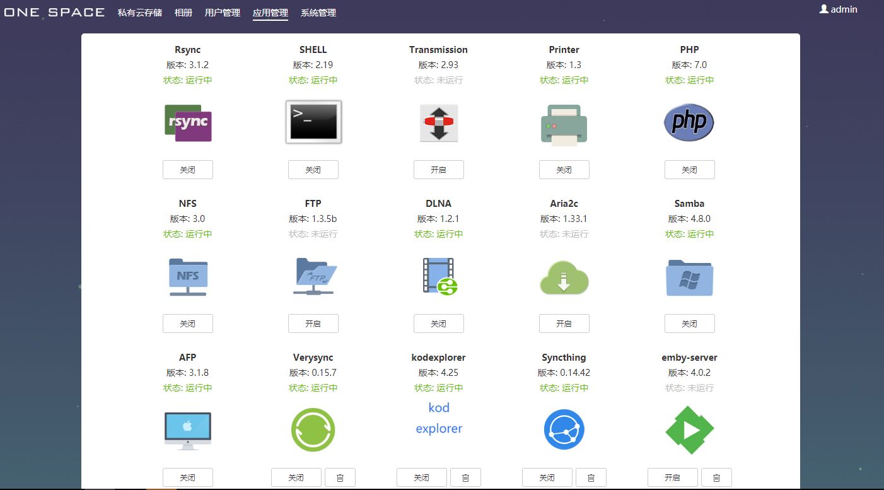Click the FTP version 1.3.5b text
The height and width of the screenshot is (490, 884).
pyautogui.click(x=313, y=219)
